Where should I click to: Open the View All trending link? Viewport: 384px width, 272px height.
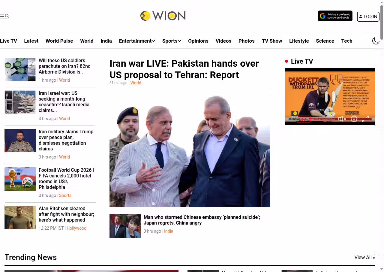coord(364,257)
